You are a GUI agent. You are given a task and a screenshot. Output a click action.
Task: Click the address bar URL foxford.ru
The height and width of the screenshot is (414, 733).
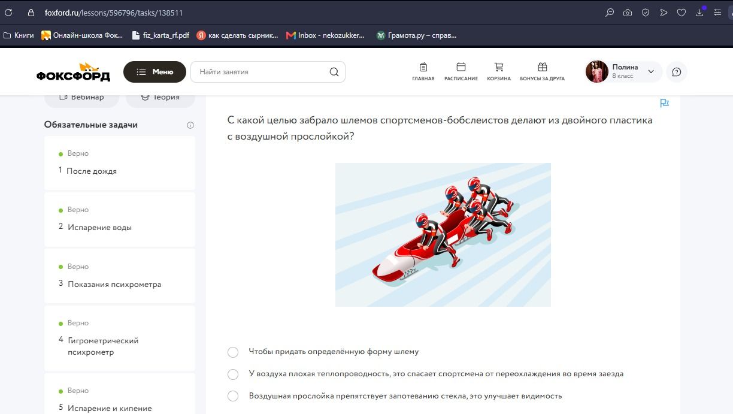point(113,13)
